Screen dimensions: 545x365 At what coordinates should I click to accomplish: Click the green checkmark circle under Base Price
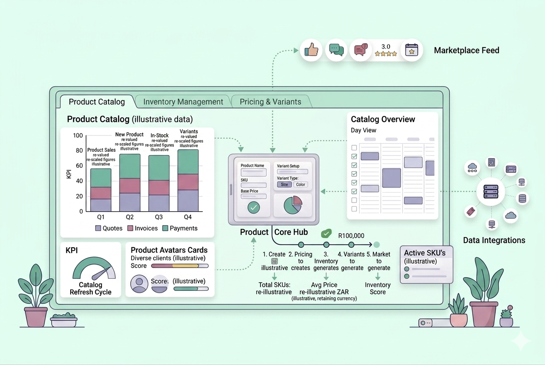(254, 208)
